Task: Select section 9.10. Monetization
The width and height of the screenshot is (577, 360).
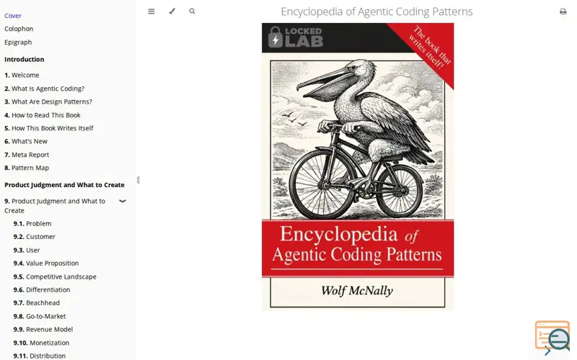Action: (41, 343)
